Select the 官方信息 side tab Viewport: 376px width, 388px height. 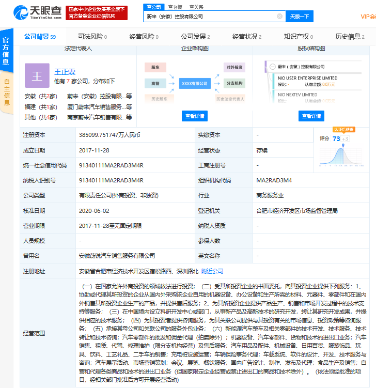(x=6, y=51)
